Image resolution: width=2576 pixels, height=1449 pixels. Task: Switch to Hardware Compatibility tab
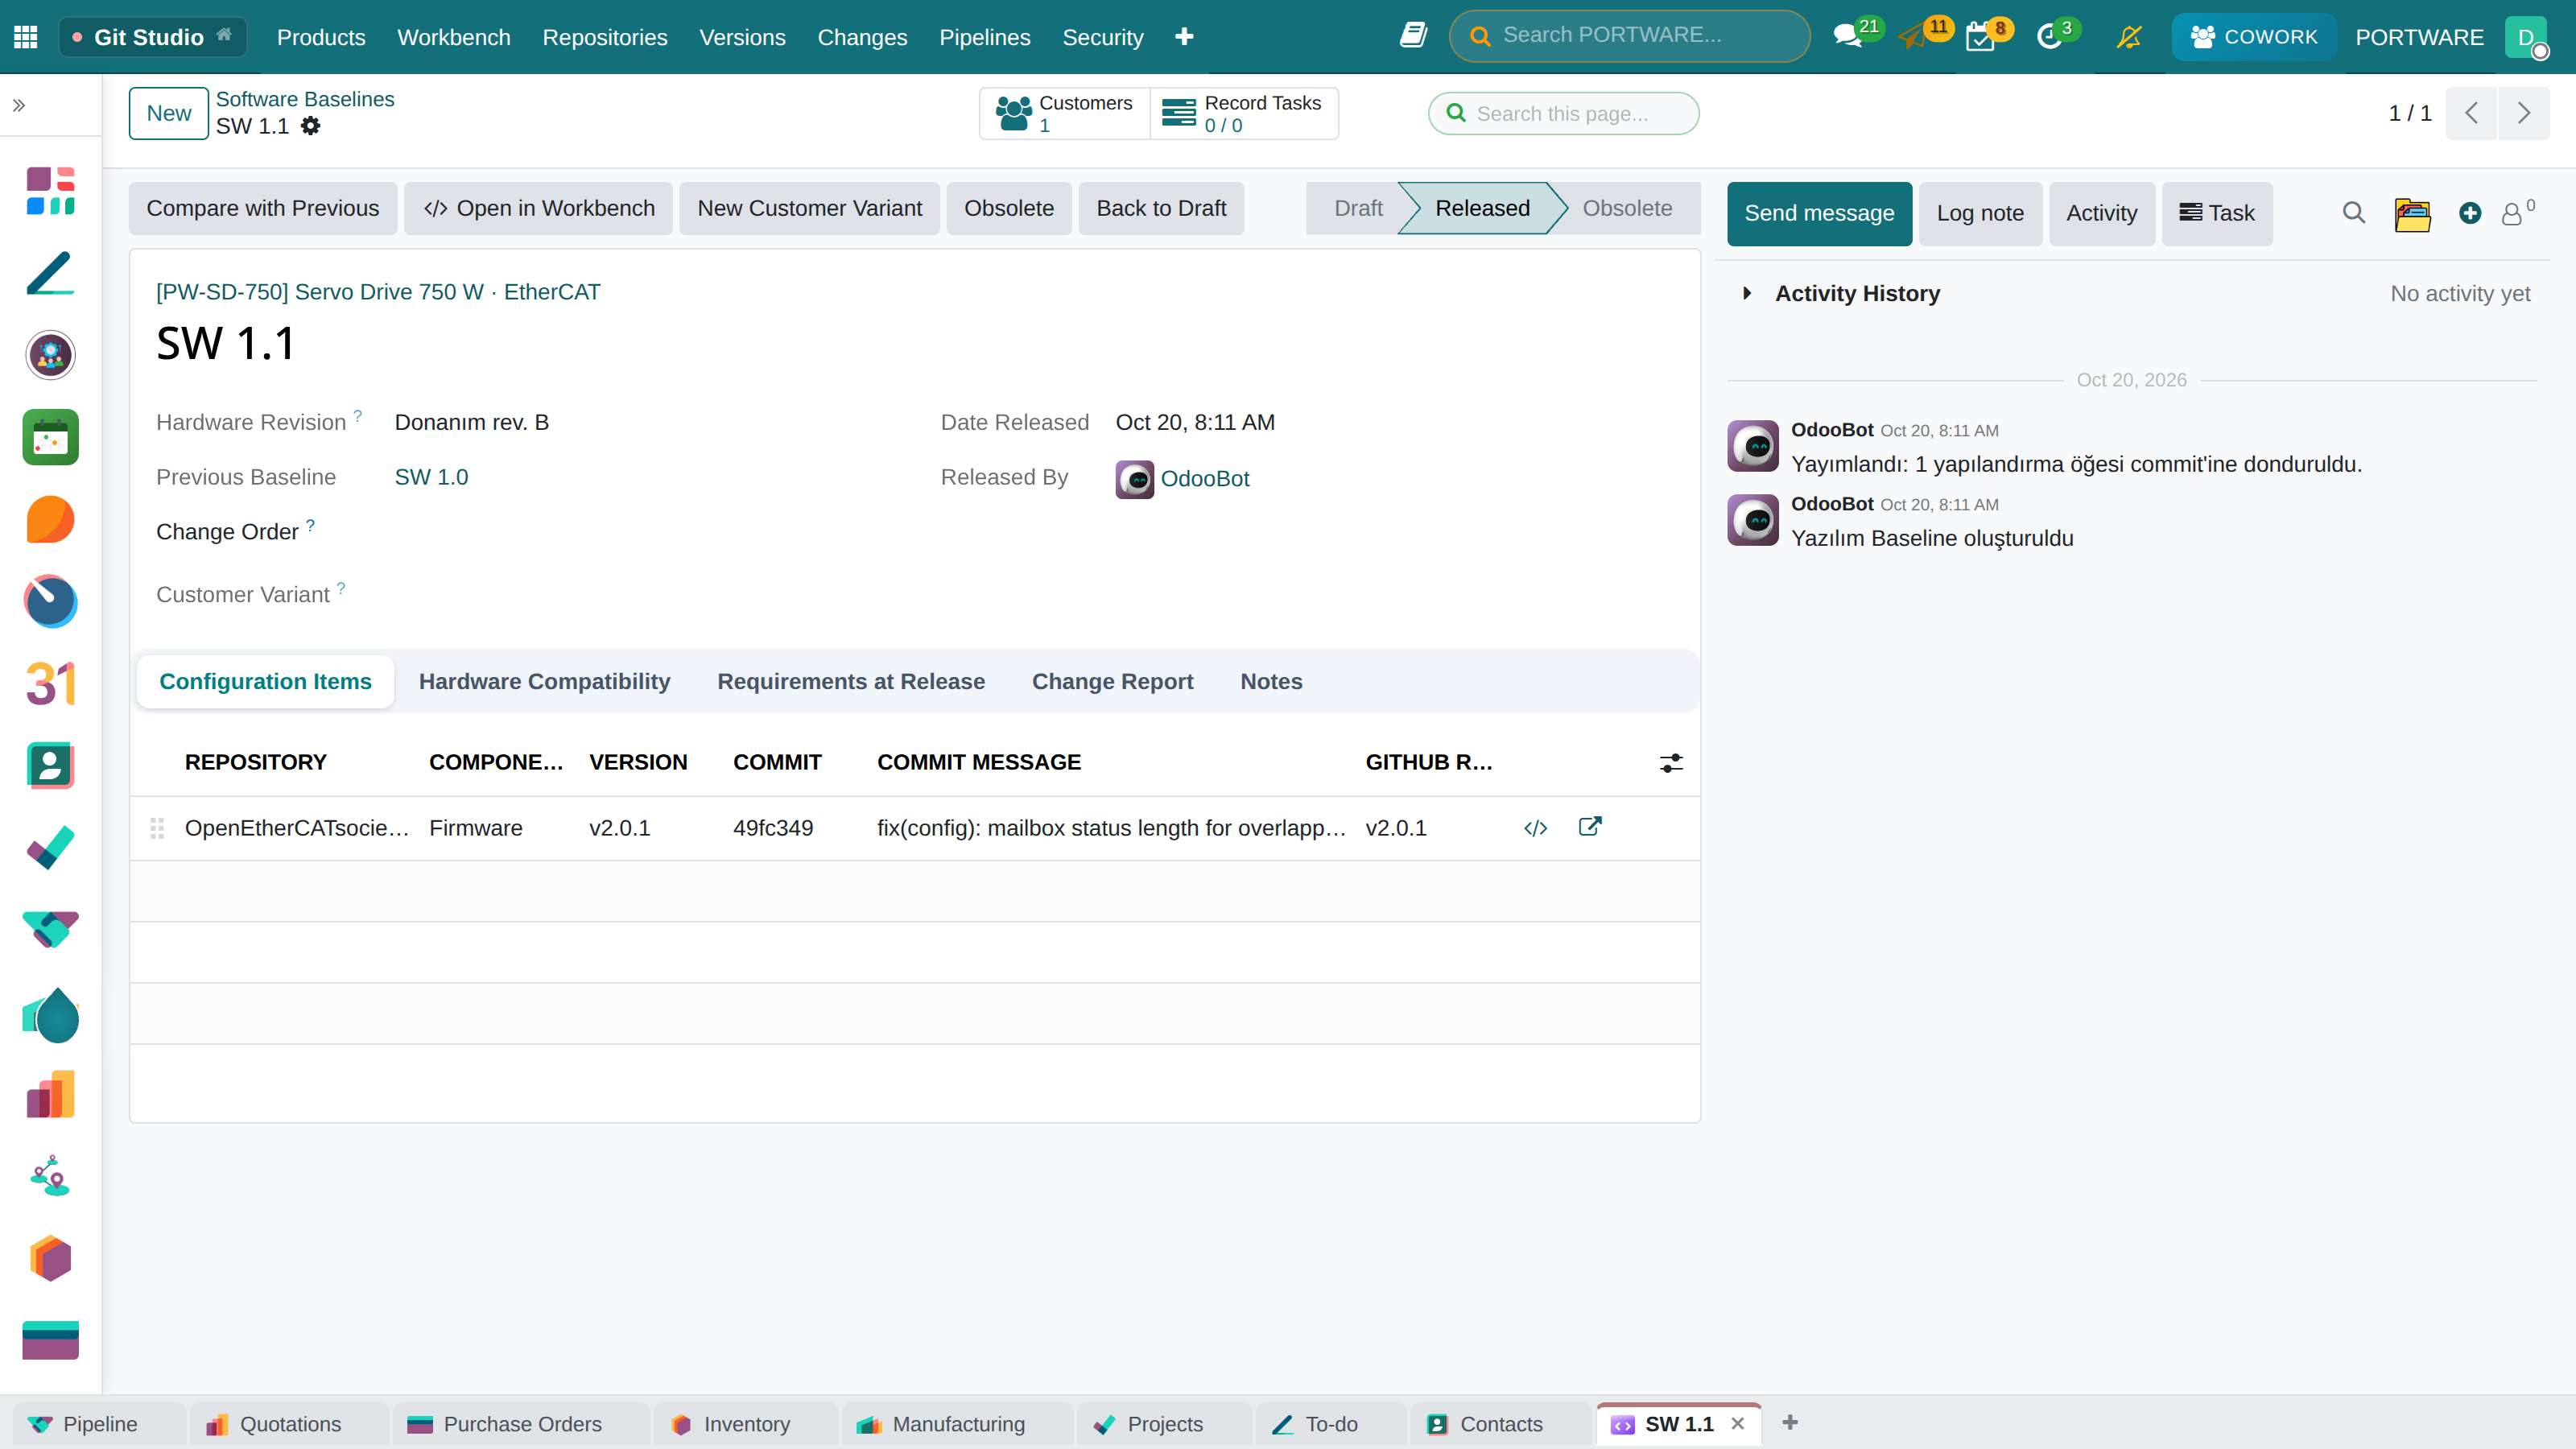pos(544,682)
